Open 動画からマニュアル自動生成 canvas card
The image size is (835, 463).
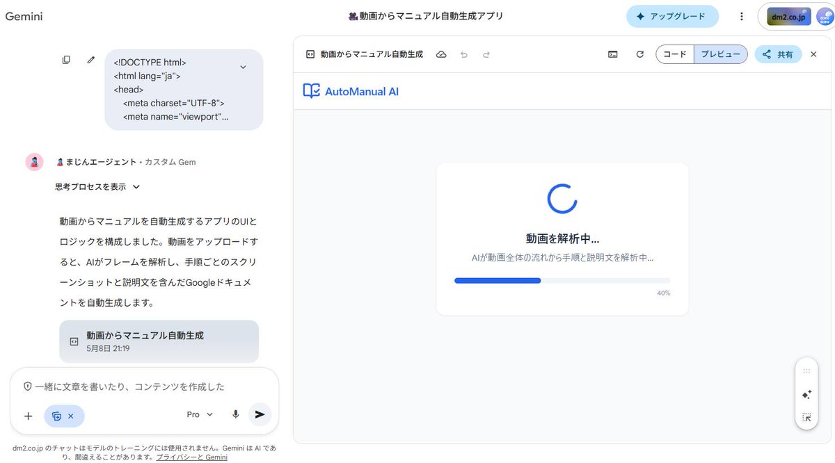[159, 341]
